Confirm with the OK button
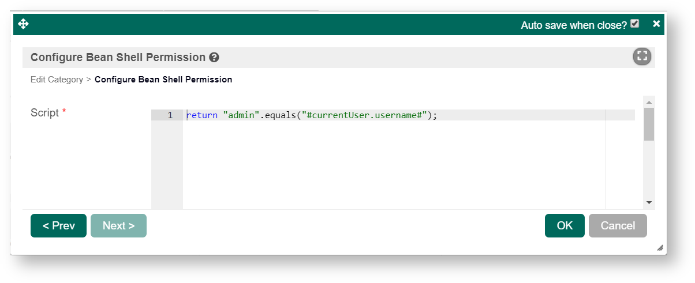 click(565, 226)
